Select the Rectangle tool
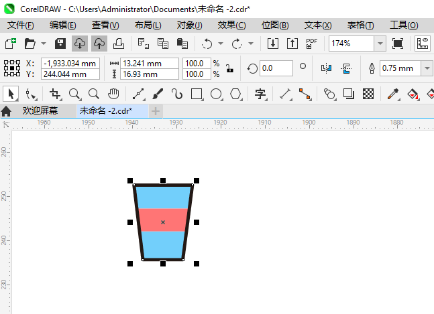 tap(197, 94)
